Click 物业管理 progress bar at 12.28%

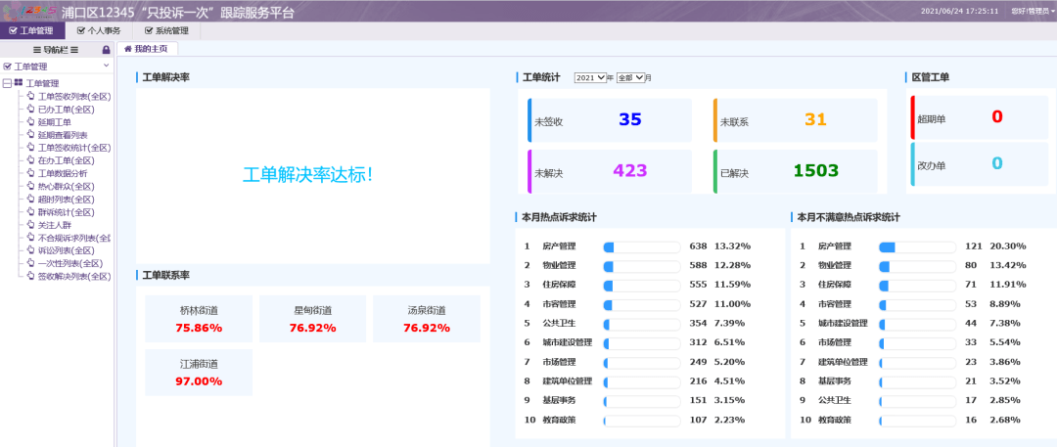pyautogui.click(x=642, y=266)
